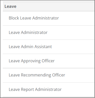Click the bold Leave title text
Screen dimensions: 95x98
click(x=10, y=7)
